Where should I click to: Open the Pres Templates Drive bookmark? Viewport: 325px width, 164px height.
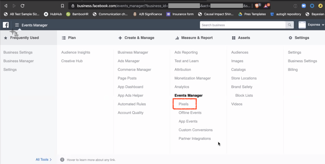(252, 14)
